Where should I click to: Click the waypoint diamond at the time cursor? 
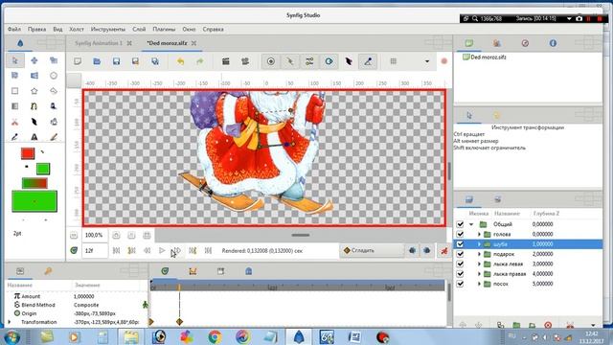[179, 322]
